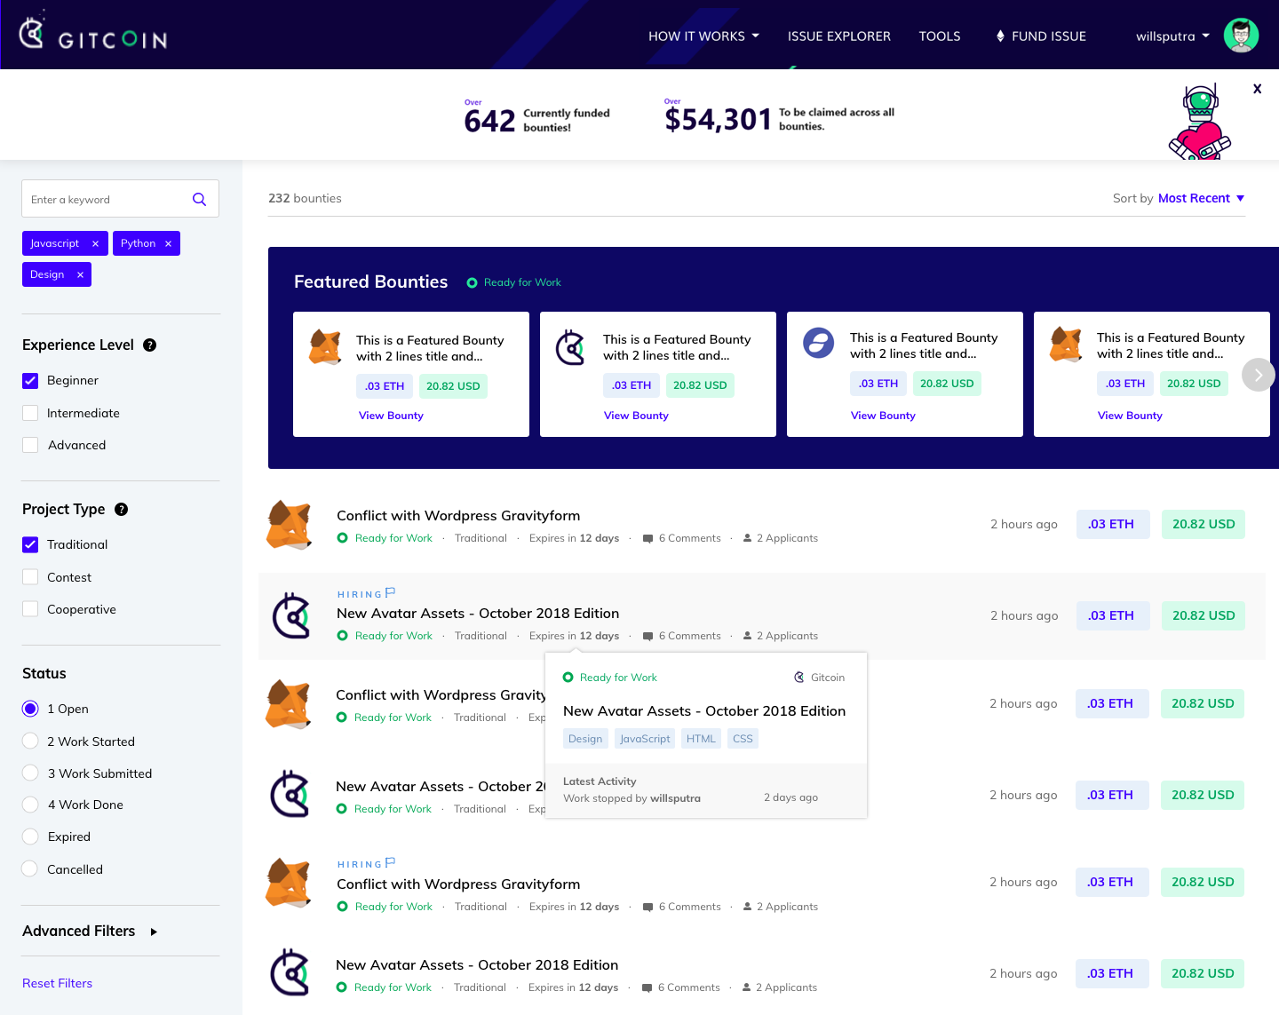Image resolution: width=1279 pixels, height=1015 pixels.
Task: Click the Design tag in the popup
Action: (585, 739)
